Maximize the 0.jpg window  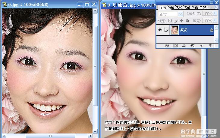click(x=87, y=4)
